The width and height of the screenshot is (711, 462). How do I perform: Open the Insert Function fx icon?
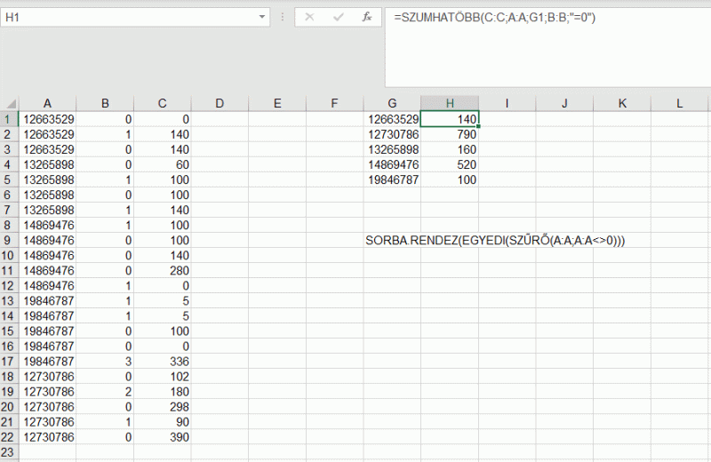click(367, 17)
